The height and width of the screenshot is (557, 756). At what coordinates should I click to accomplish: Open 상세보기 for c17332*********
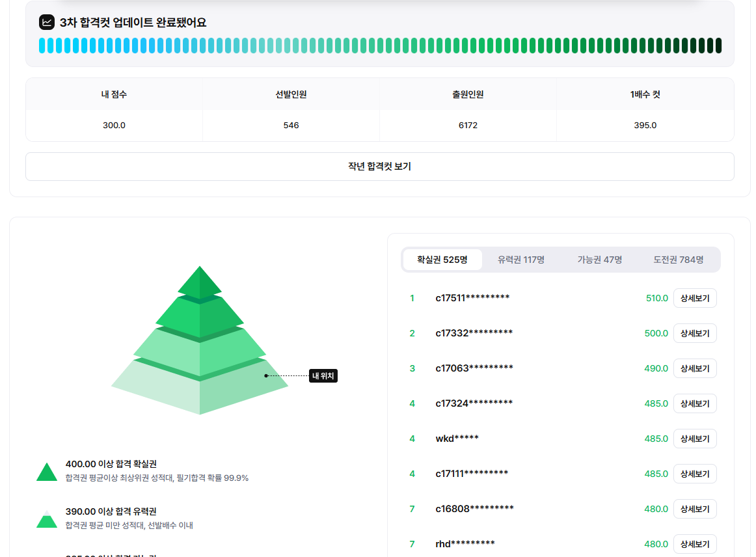pyautogui.click(x=695, y=333)
